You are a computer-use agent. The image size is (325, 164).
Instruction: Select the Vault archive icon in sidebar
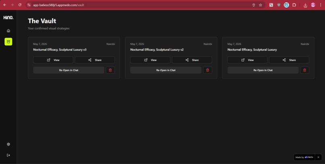click(8, 42)
